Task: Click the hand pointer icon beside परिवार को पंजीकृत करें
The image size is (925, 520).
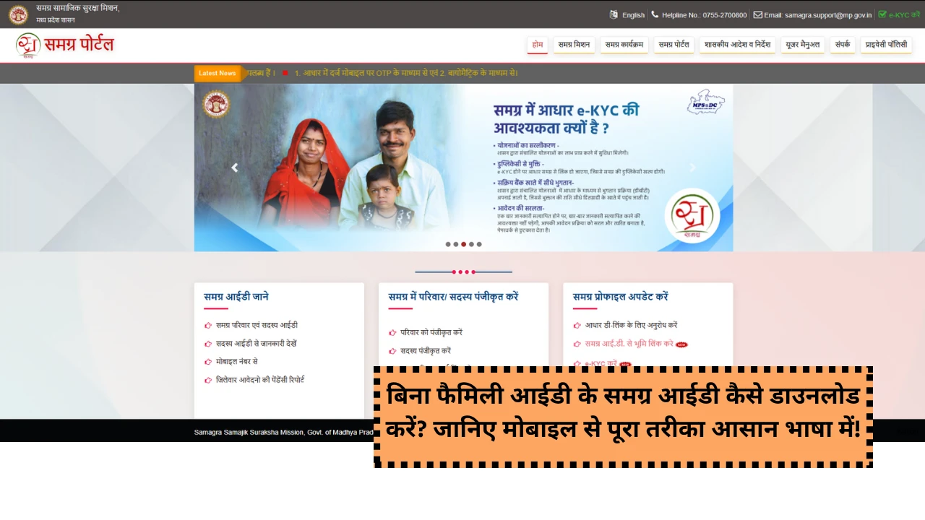Action: click(393, 332)
